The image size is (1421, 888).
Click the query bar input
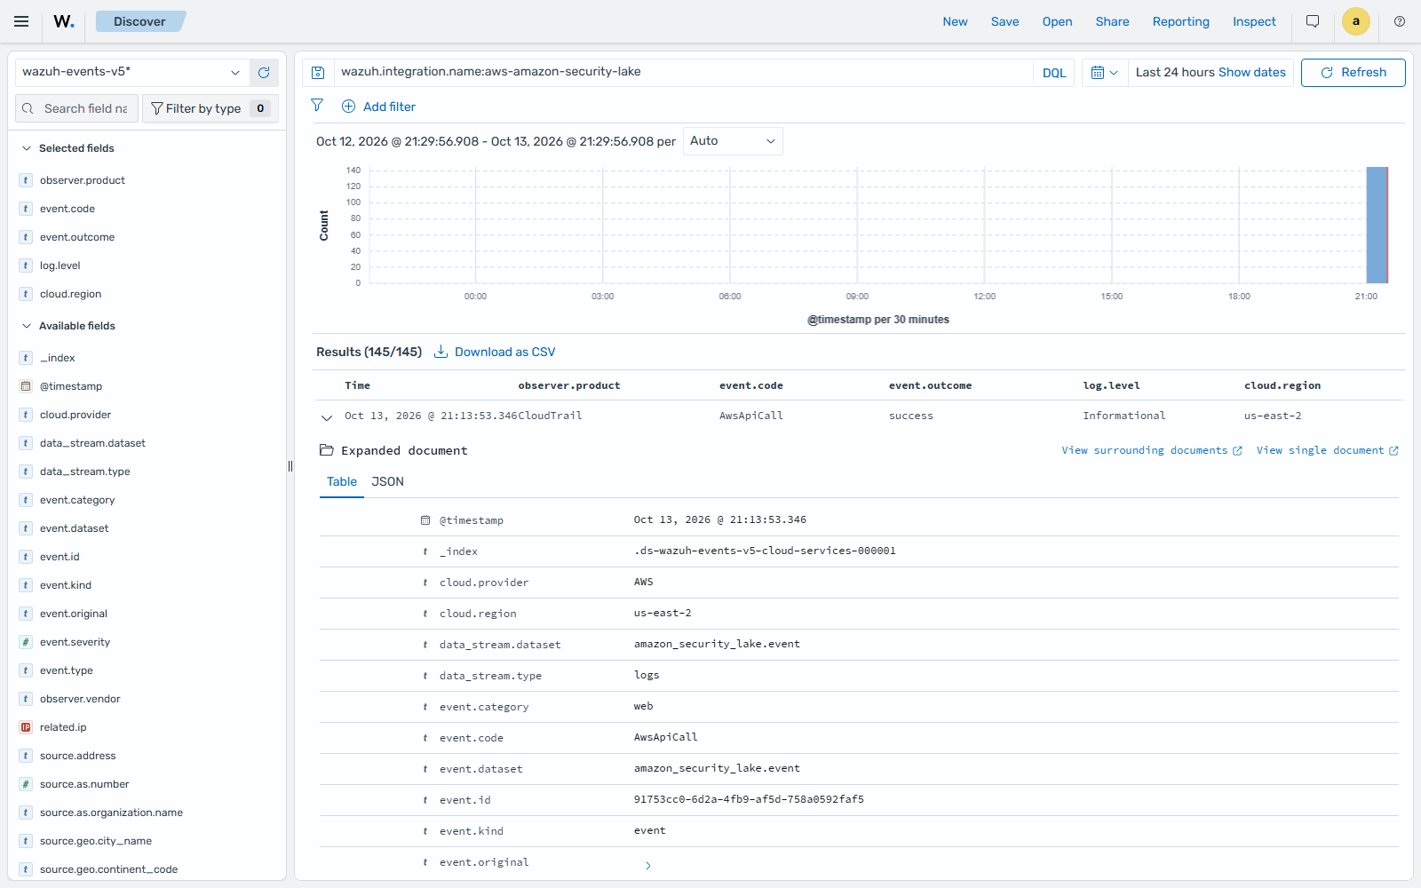[x=684, y=73]
